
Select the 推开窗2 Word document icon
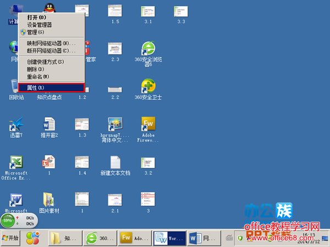click(50, 127)
